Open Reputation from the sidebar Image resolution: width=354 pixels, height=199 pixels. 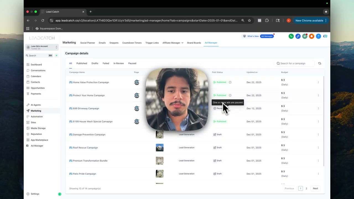tap(36, 134)
